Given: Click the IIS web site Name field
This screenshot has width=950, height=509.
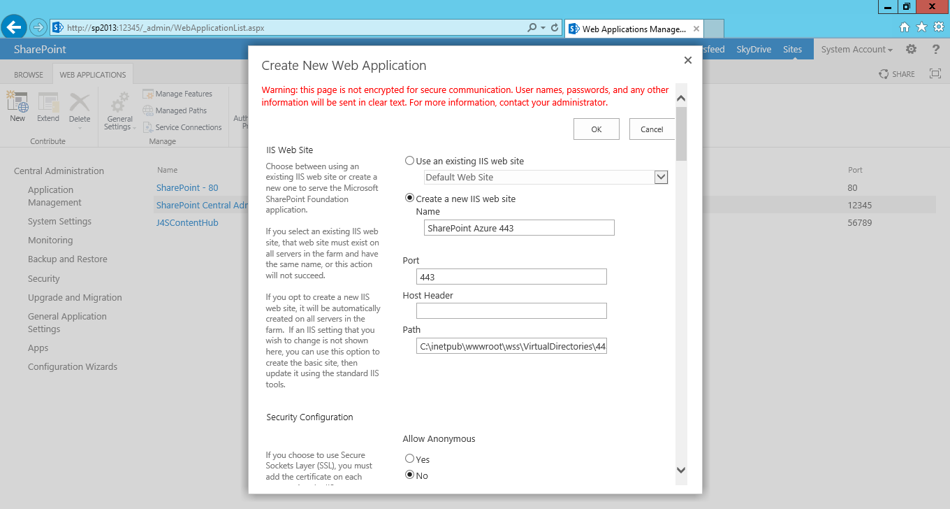Looking at the screenshot, I should coord(519,228).
